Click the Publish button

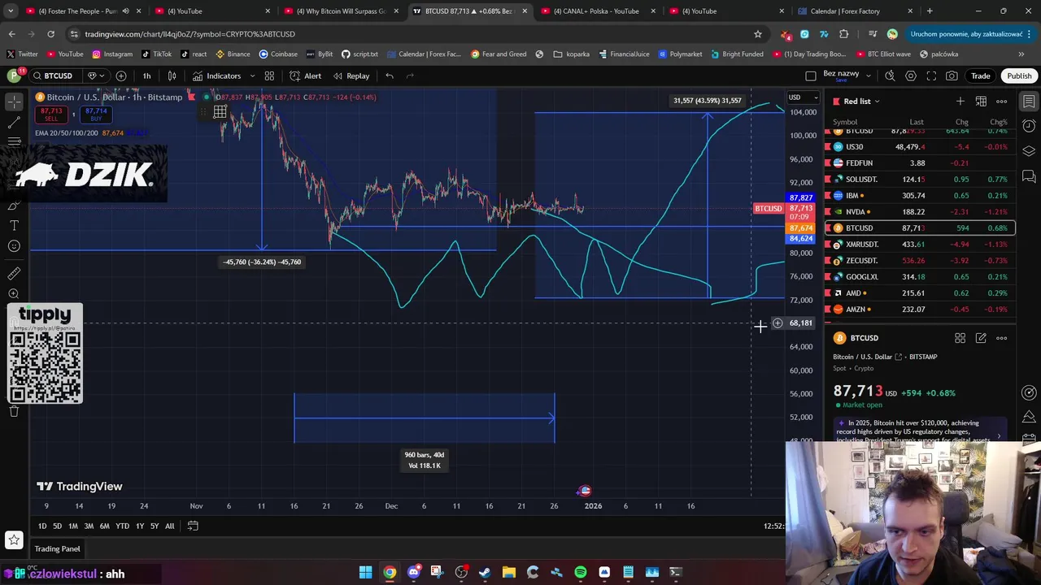click(x=1019, y=76)
